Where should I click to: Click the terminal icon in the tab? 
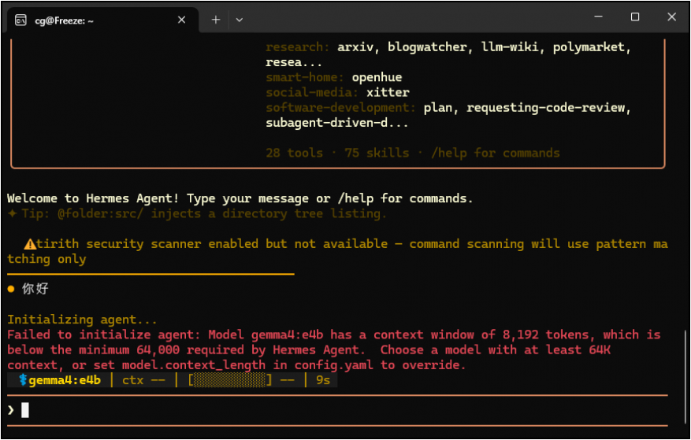tap(21, 20)
